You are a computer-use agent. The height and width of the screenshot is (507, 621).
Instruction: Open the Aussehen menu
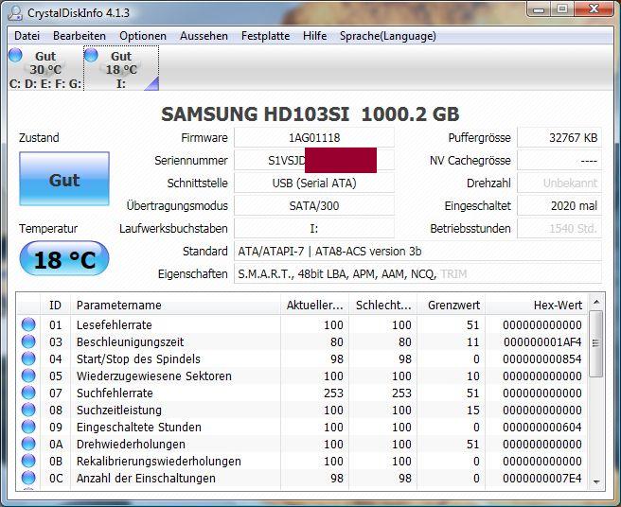204,36
